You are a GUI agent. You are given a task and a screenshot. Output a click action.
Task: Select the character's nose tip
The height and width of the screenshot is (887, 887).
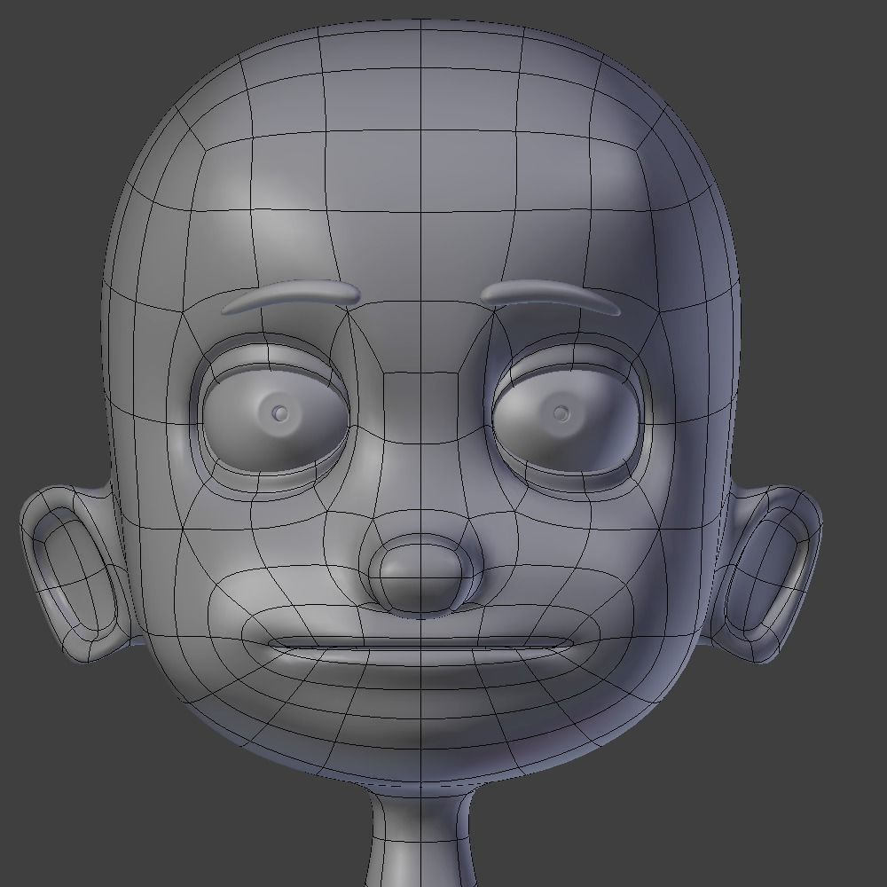pos(420,577)
